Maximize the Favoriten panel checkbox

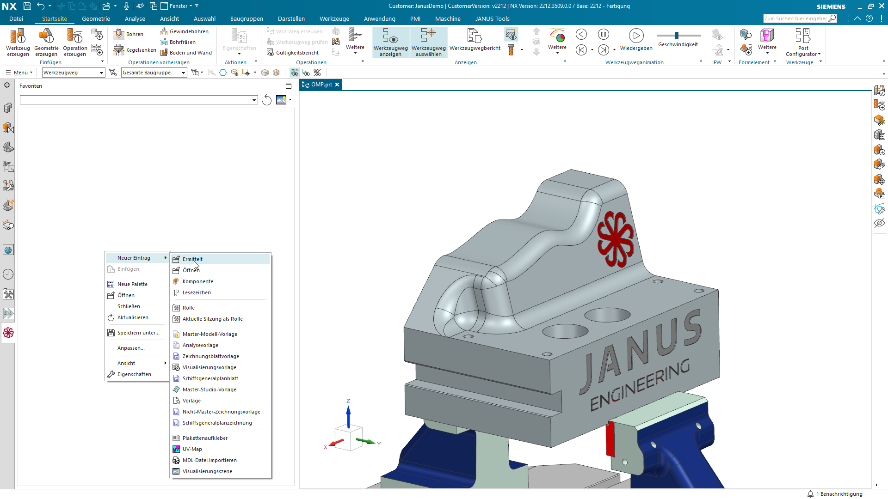click(x=289, y=86)
